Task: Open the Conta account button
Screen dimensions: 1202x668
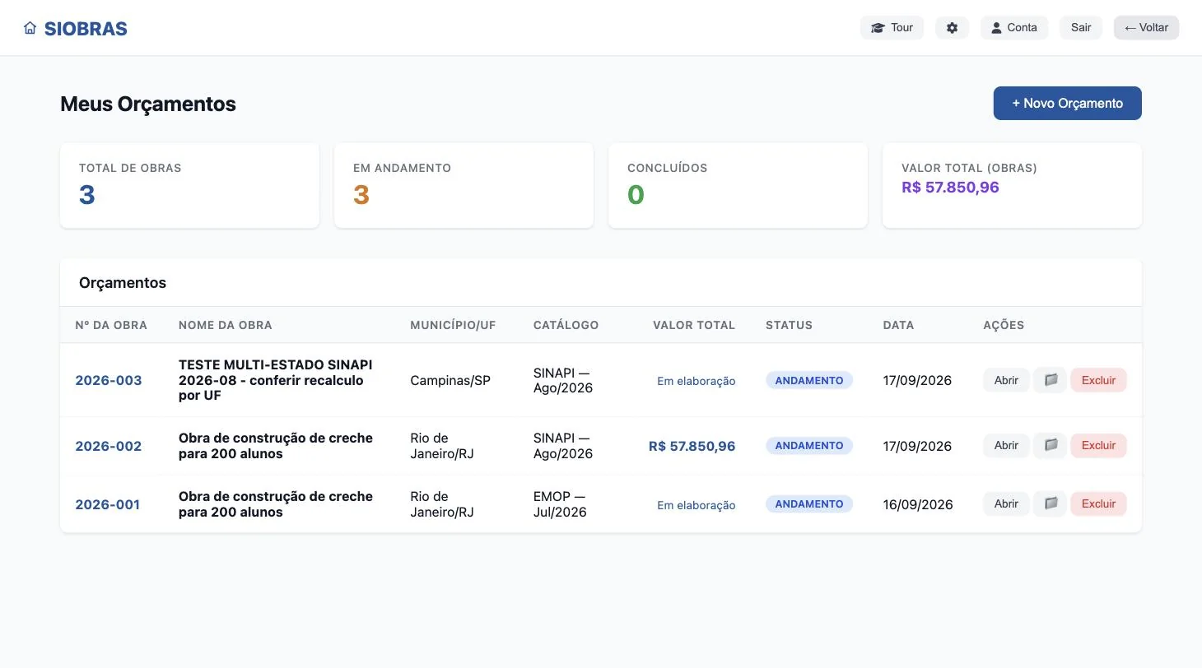Action: pyautogui.click(x=1014, y=28)
